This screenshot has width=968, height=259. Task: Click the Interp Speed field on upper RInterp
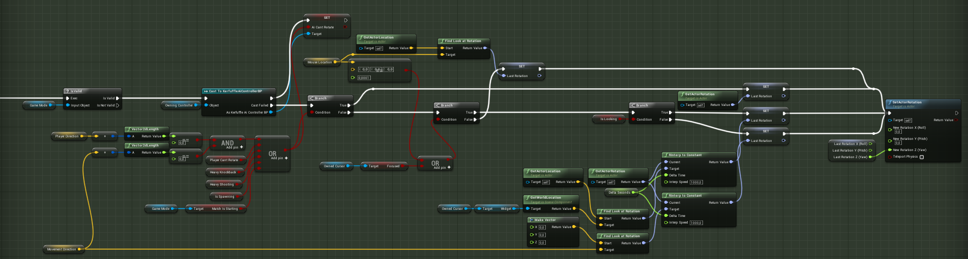pyautogui.click(x=696, y=182)
